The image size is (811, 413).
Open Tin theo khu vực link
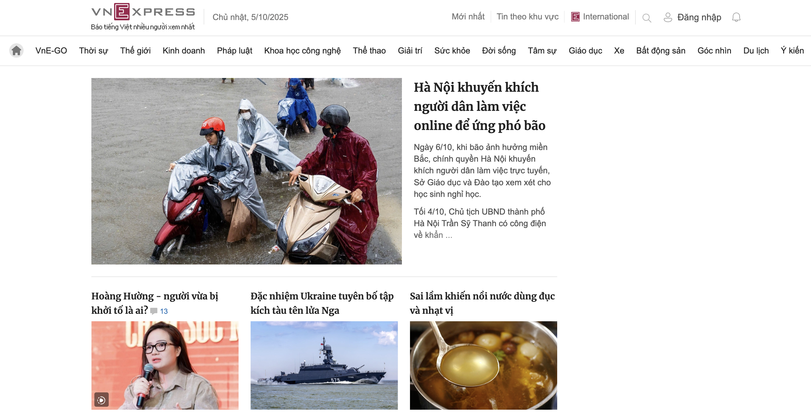pos(527,17)
